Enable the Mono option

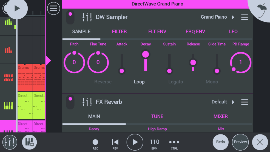tap(212, 82)
